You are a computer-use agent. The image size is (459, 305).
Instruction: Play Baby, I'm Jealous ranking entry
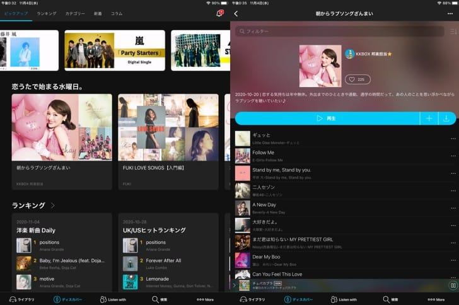pyautogui.click(x=62, y=263)
